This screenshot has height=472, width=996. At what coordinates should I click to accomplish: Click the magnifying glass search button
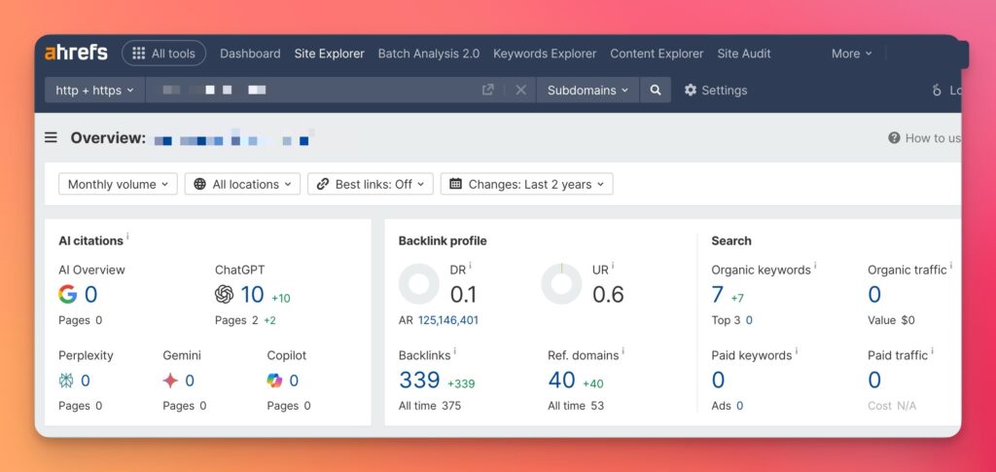point(656,90)
